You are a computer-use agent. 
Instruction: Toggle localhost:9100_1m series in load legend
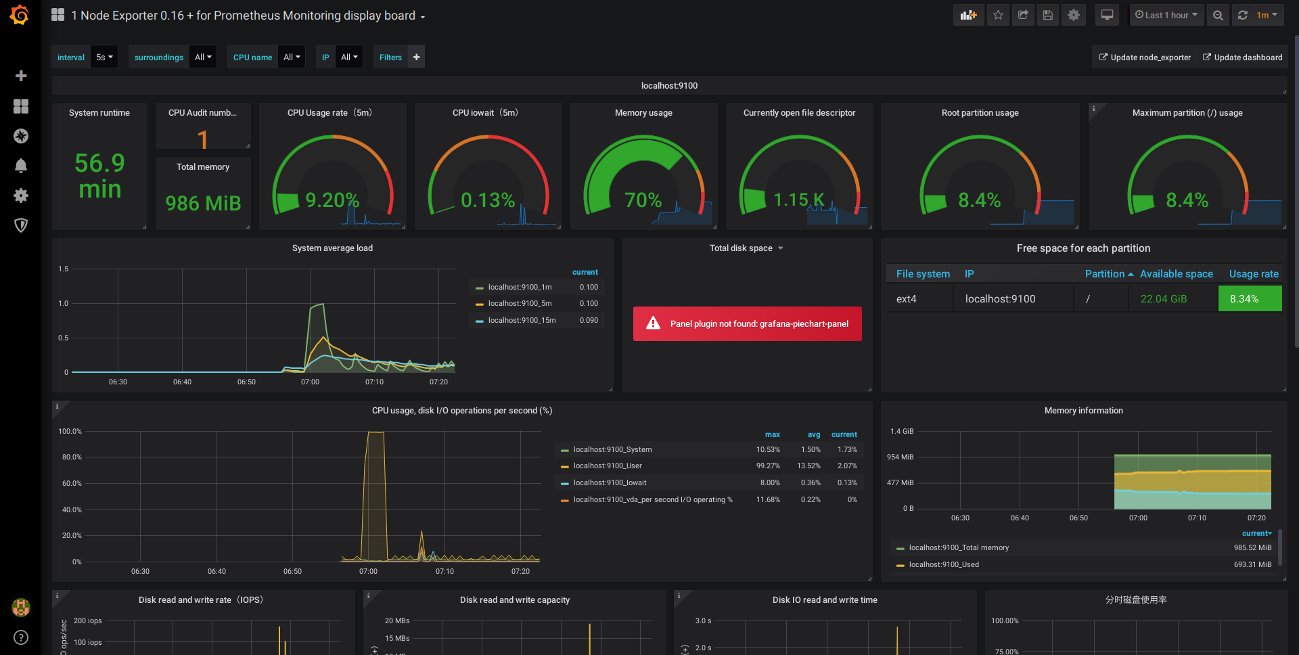click(x=520, y=287)
